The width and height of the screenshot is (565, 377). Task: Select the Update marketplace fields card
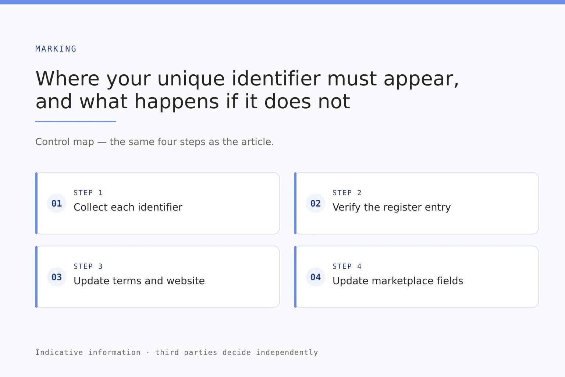[416, 277]
